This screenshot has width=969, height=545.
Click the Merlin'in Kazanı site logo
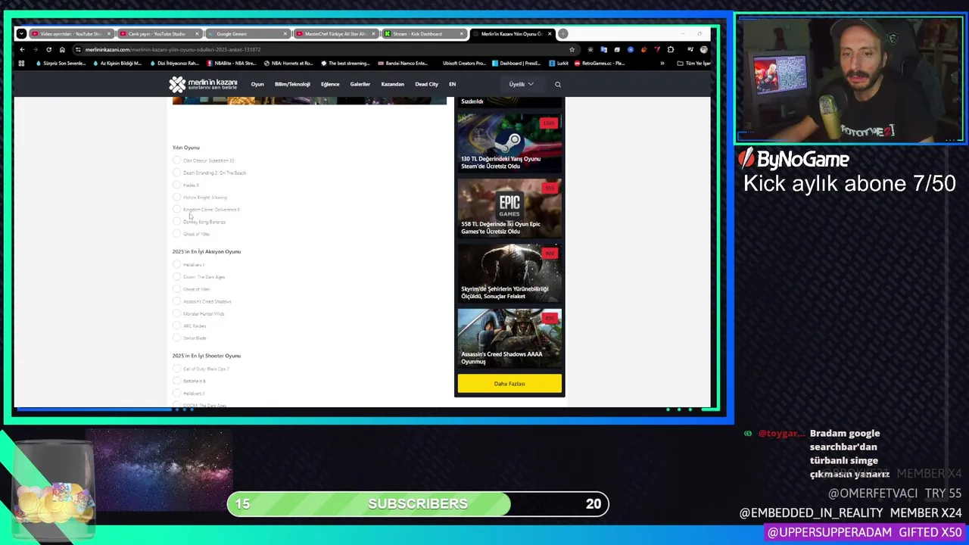[203, 84]
